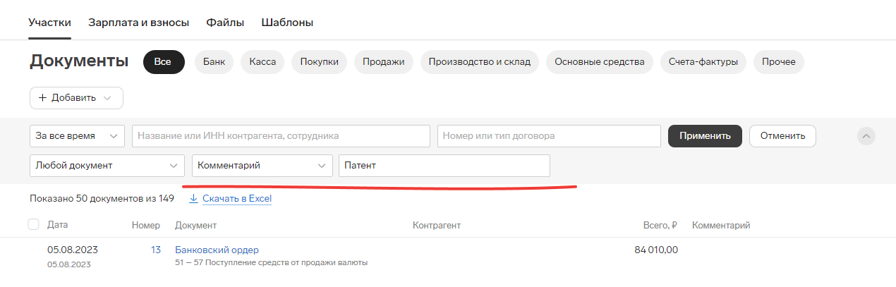Filter by Основные средства

click(600, 61)
